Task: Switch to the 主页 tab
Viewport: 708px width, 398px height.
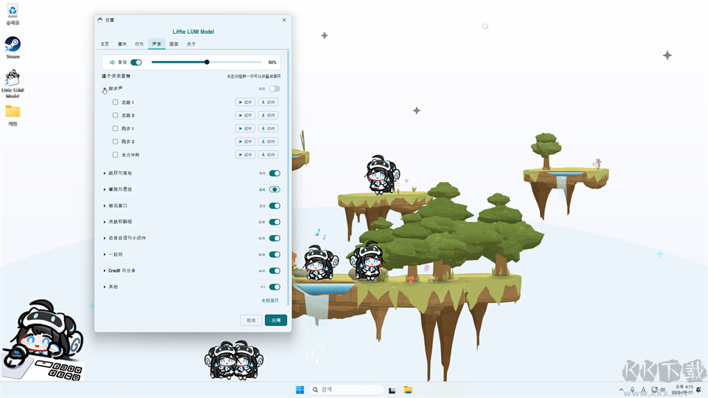Action: (x=105, y=44)
